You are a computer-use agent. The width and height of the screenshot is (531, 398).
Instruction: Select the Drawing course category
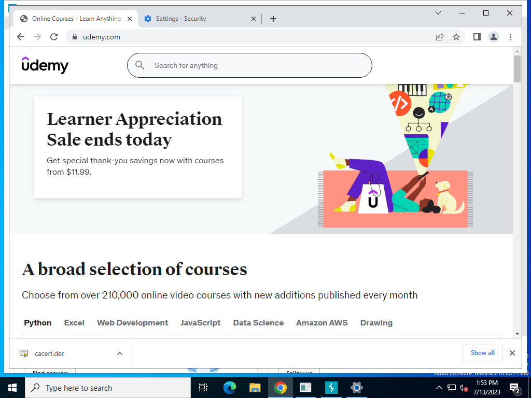coord(376,323)
